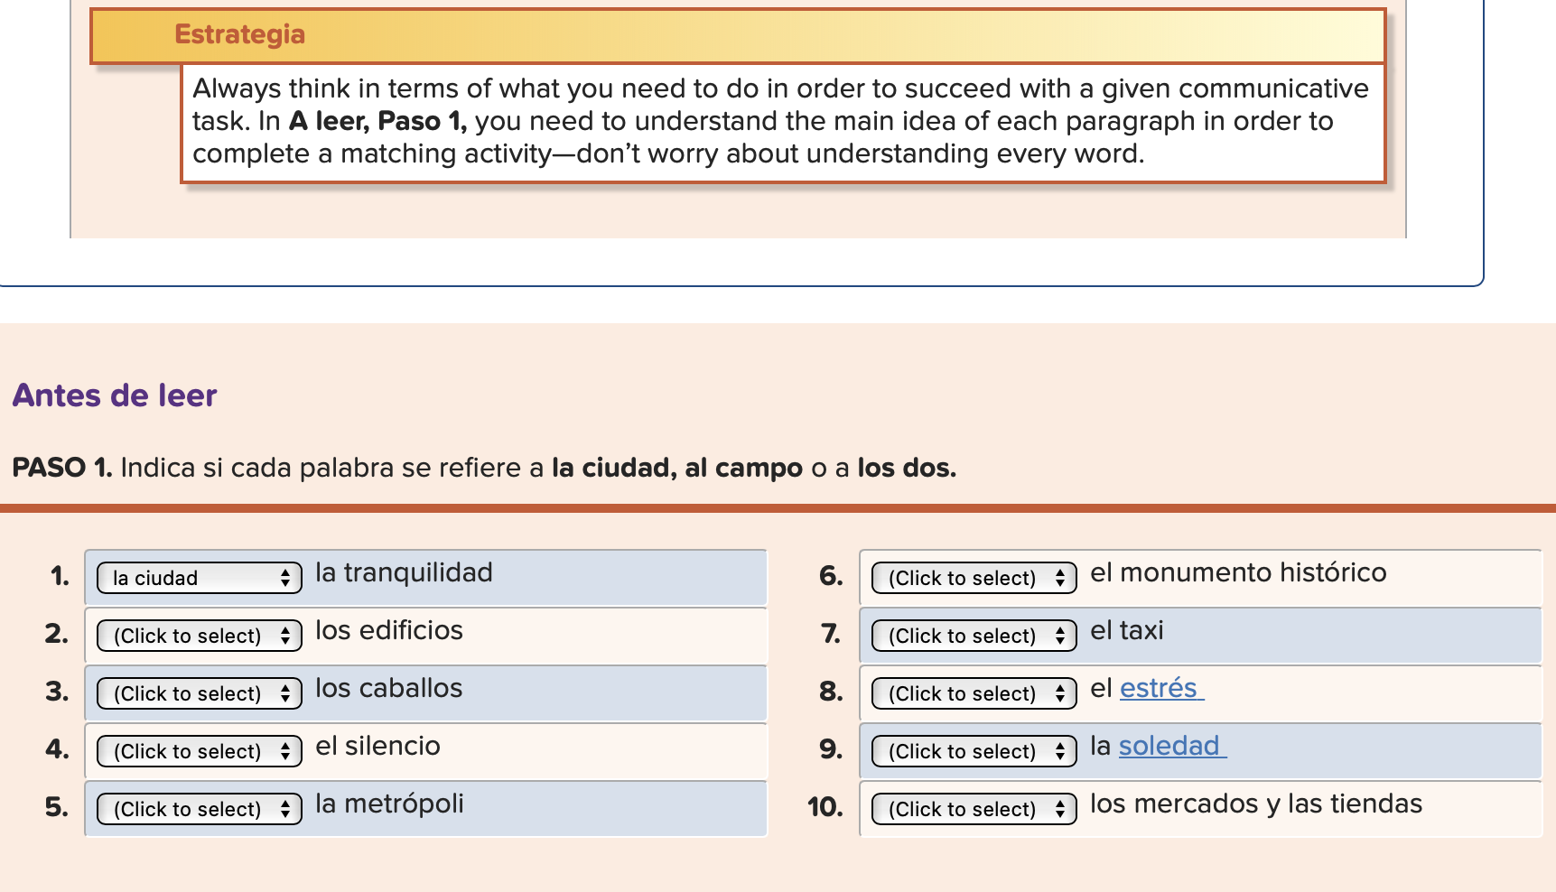Open the la metrópoli dropdown
Screen dimensions: 1556x892
(199, 809)
